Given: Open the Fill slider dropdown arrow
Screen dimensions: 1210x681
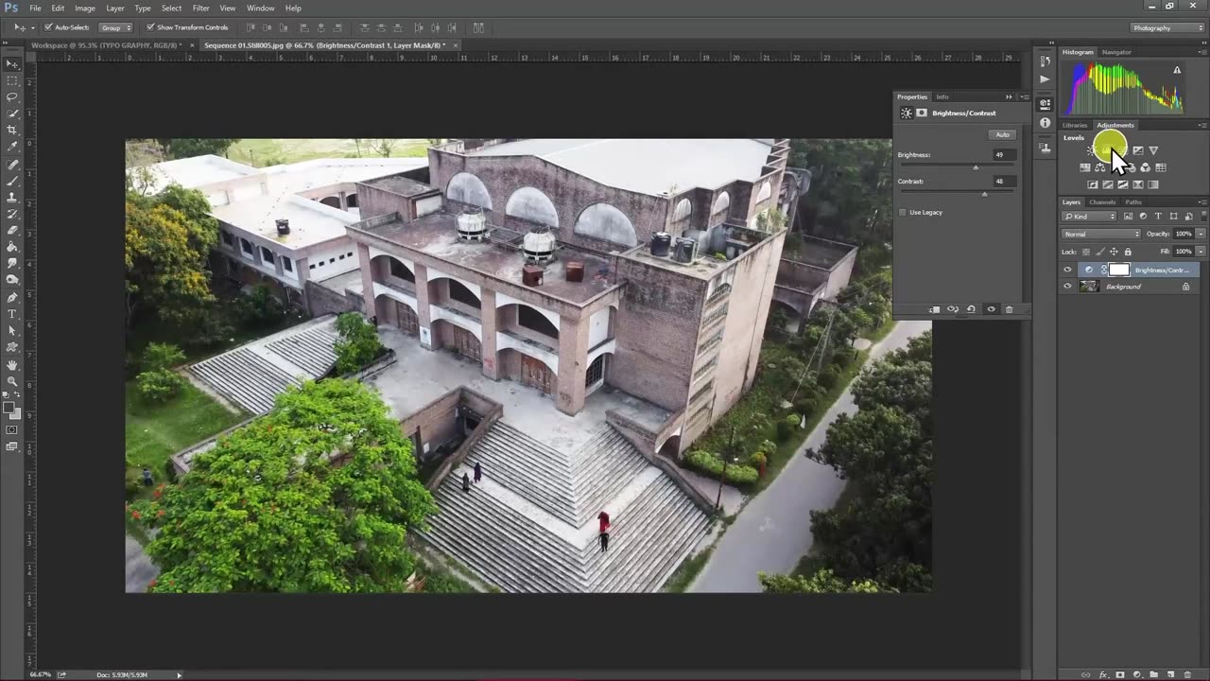Looking at the screenshot, I should tap(1201, 252).
